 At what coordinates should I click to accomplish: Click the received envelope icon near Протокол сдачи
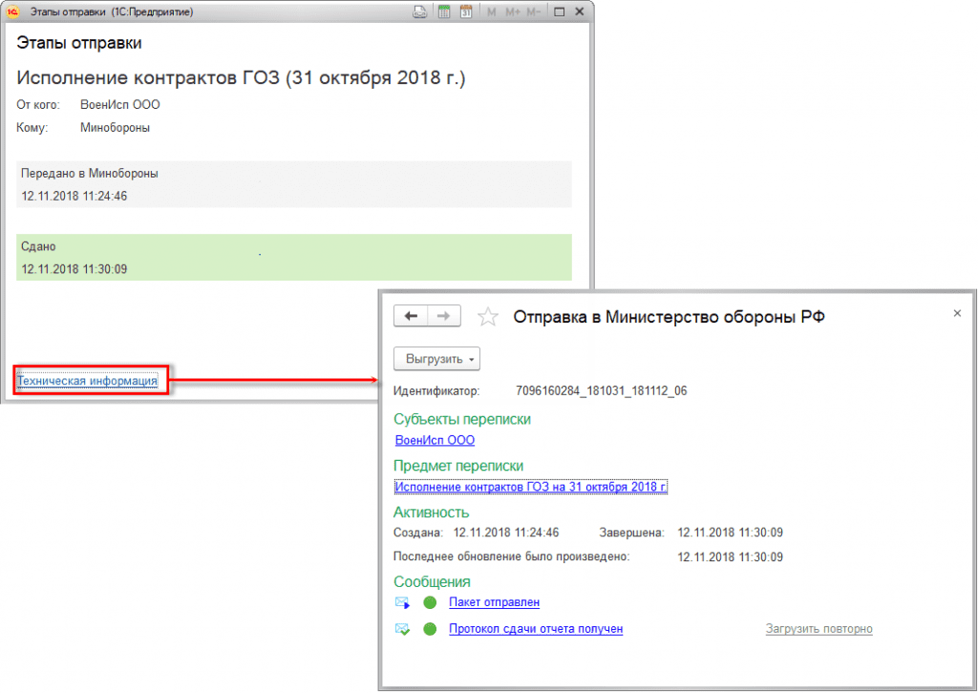tap(402, 629)
